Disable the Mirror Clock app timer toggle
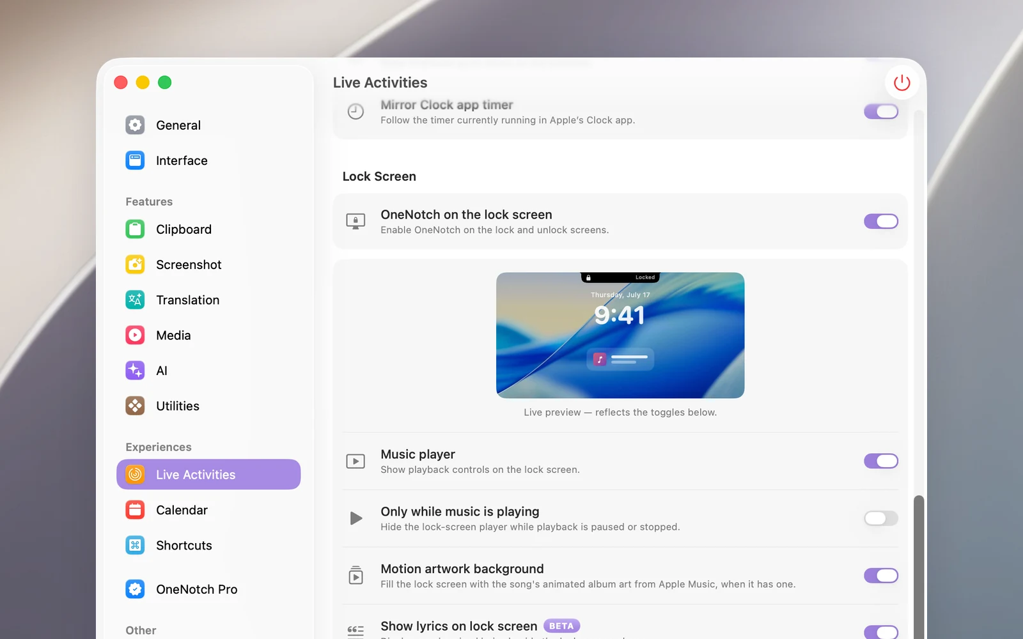This screenshot has height=639, width=1023. pyautogui.click(x=881, y=111)
